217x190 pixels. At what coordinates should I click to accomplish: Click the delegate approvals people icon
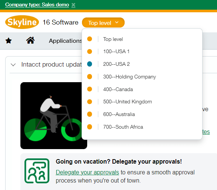pos(37,171)
